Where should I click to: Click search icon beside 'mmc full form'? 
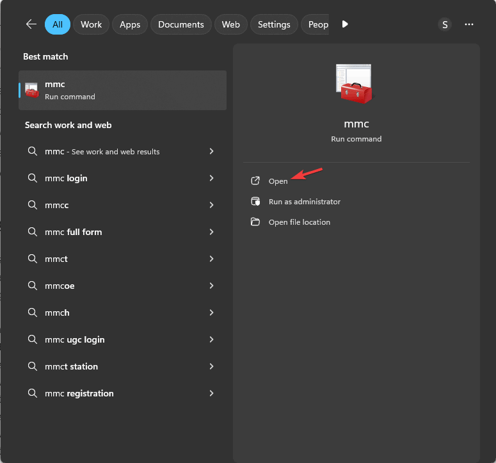click(32, 232)
